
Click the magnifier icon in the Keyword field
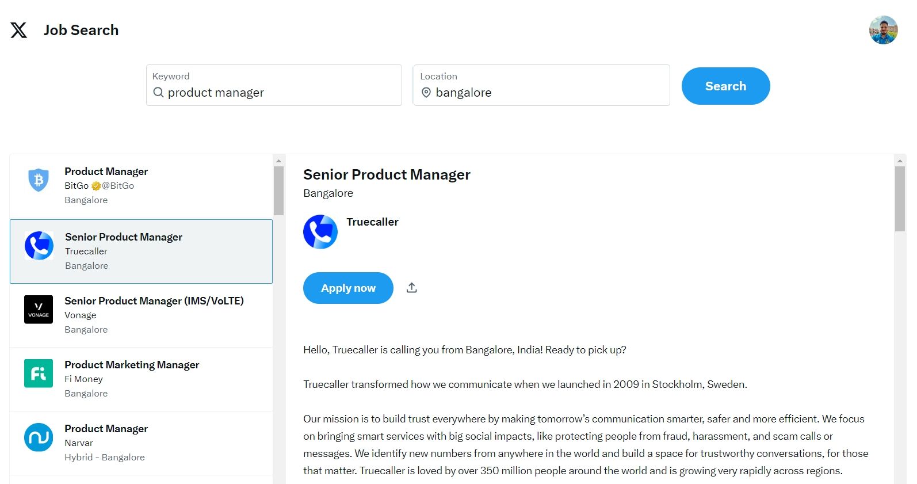pyautogui.click(x=158, y=93)
